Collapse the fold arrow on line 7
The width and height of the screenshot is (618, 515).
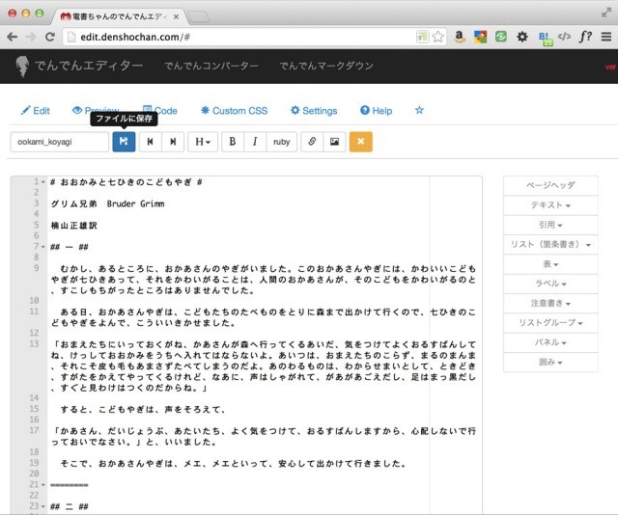click(42, 247)
